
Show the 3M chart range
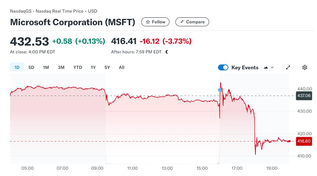[61, 67]
